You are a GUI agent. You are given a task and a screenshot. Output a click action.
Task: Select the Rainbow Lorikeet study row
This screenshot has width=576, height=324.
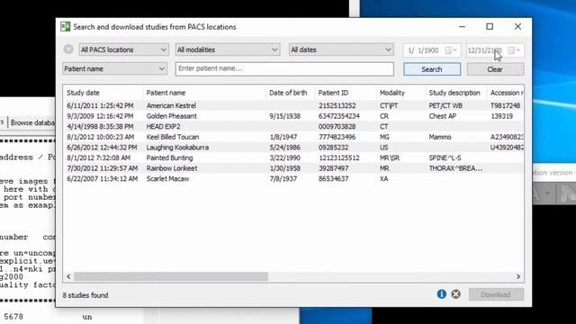[x=293, y=168]
